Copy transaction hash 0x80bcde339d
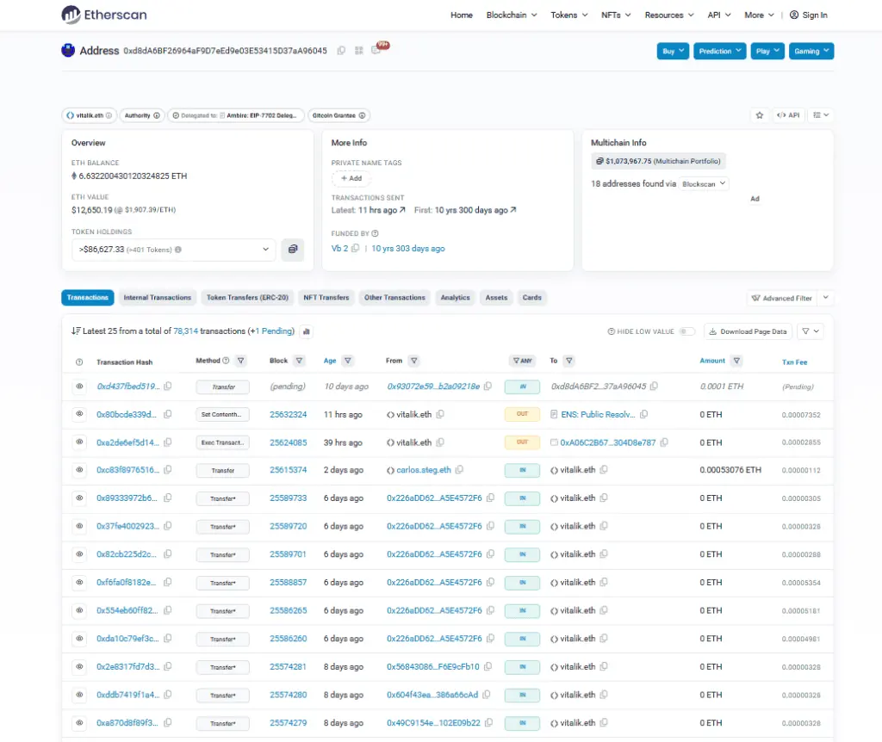The height and width of the screenshot is (742, 882). tap(168, 414)
